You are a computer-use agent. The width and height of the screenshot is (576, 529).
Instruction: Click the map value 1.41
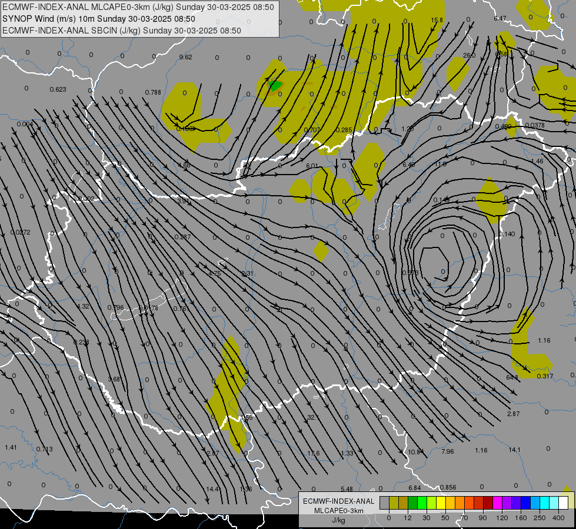pos(11,447)
